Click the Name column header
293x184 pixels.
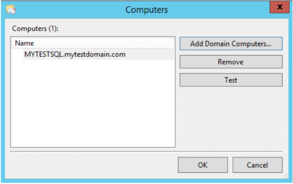(25, 43)
